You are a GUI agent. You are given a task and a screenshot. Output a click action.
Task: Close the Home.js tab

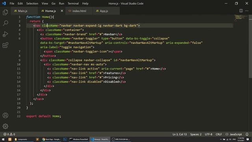pyautogui.click(x=62, y=11)
